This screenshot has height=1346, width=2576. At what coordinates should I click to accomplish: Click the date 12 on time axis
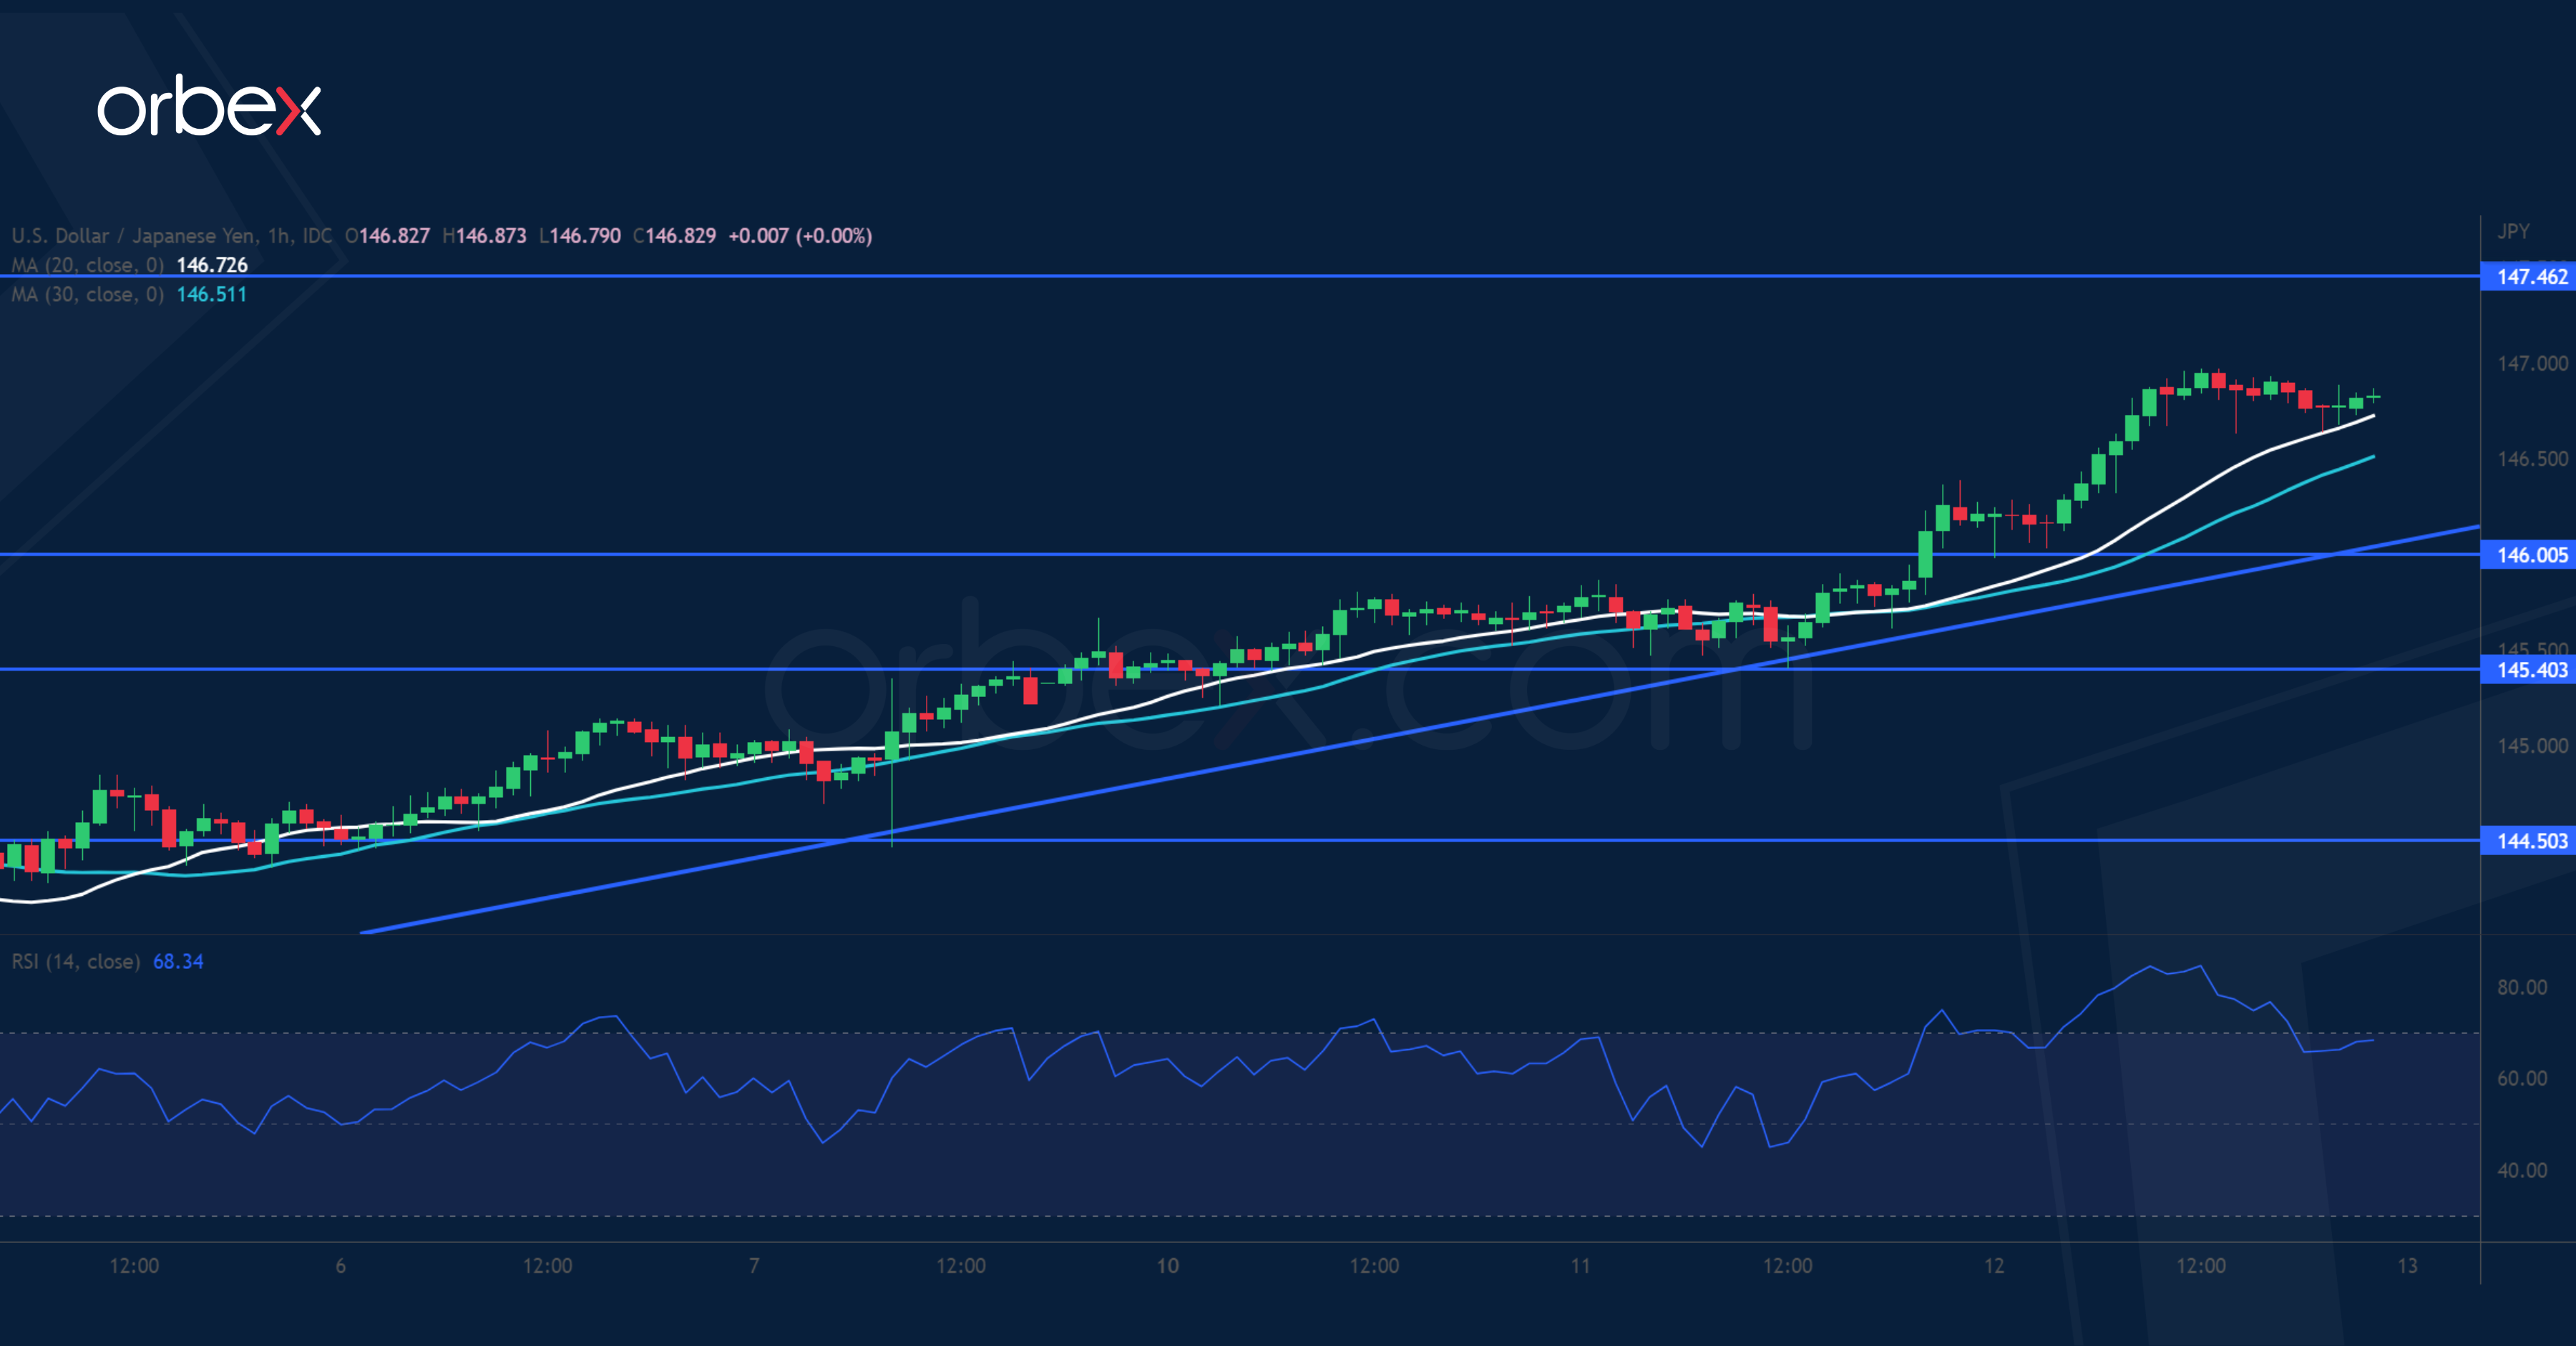click(1994, 1265)
